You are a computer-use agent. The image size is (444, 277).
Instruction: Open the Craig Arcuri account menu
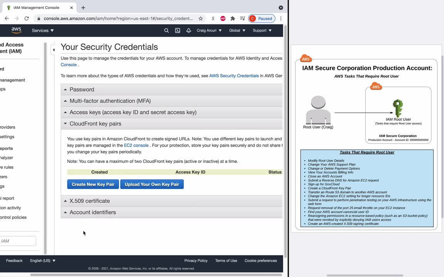click(209, 30)
